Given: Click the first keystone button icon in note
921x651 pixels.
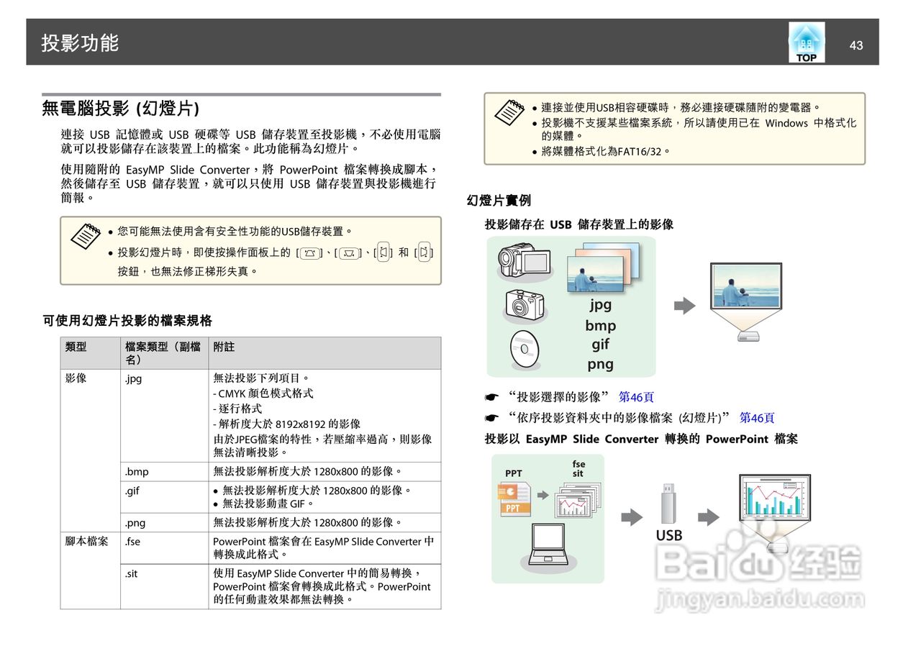Looking at the screenshot, I should click(x=309, y=252).
